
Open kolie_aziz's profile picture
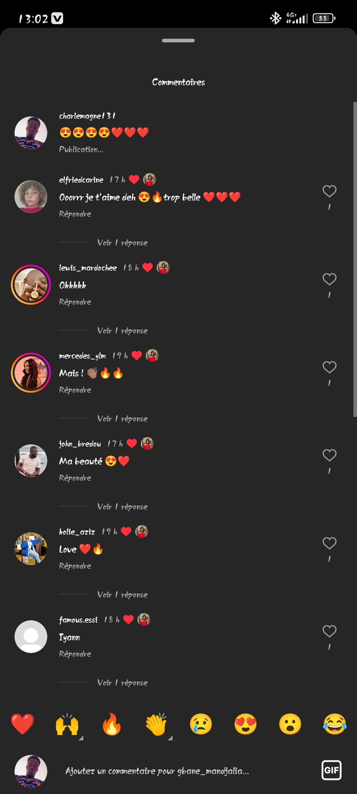coord(31,549)
